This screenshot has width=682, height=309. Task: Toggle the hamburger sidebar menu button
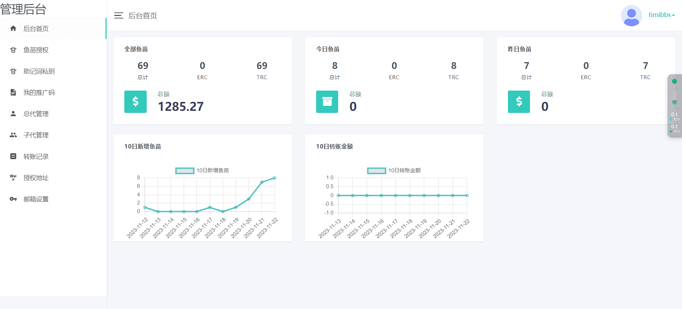pos(119,16)
